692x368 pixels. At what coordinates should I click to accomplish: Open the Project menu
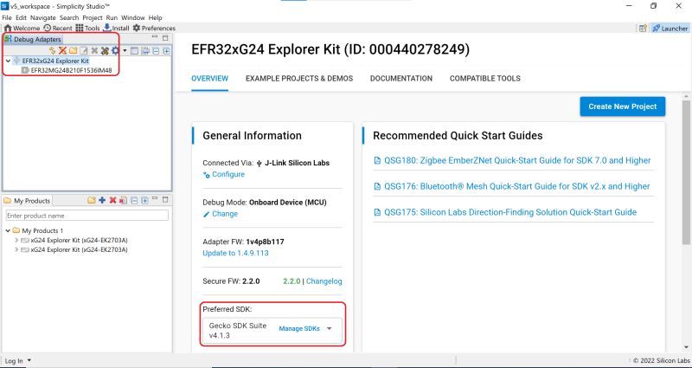click(x=93, y=17)
